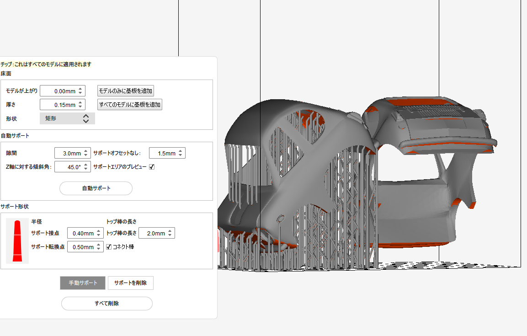Image resolution: width=527 pixels, height=336 pixels.
Task: Decrease the トップ棒の長さ value with down arrow
Action: point(170,235)
